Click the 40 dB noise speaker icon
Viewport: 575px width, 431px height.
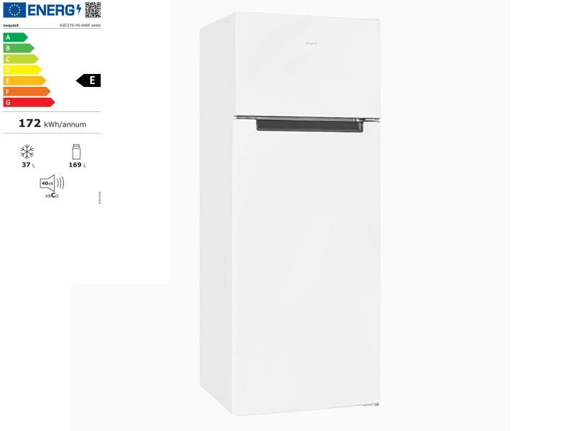point(52,183)
